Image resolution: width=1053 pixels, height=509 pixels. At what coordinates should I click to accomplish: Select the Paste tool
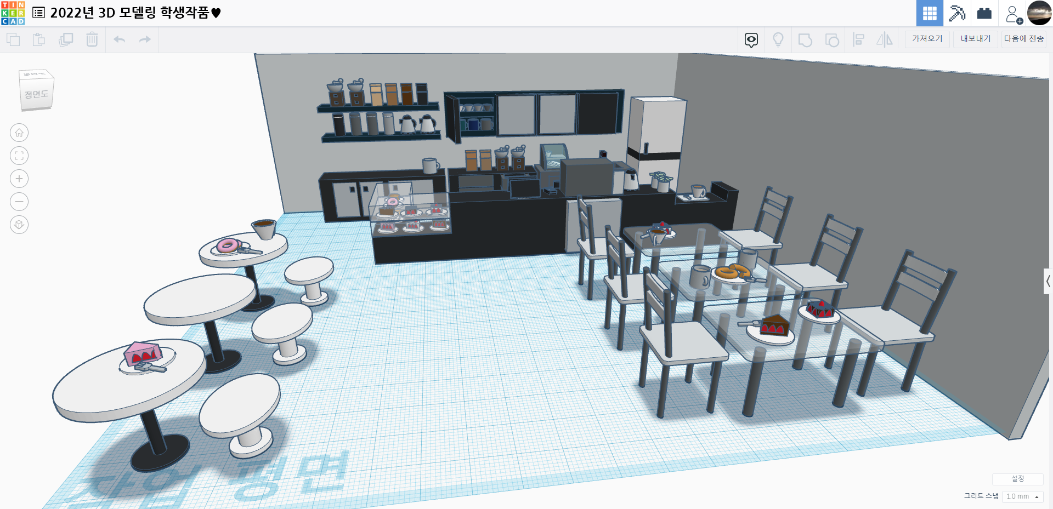(x=39, y=39)
